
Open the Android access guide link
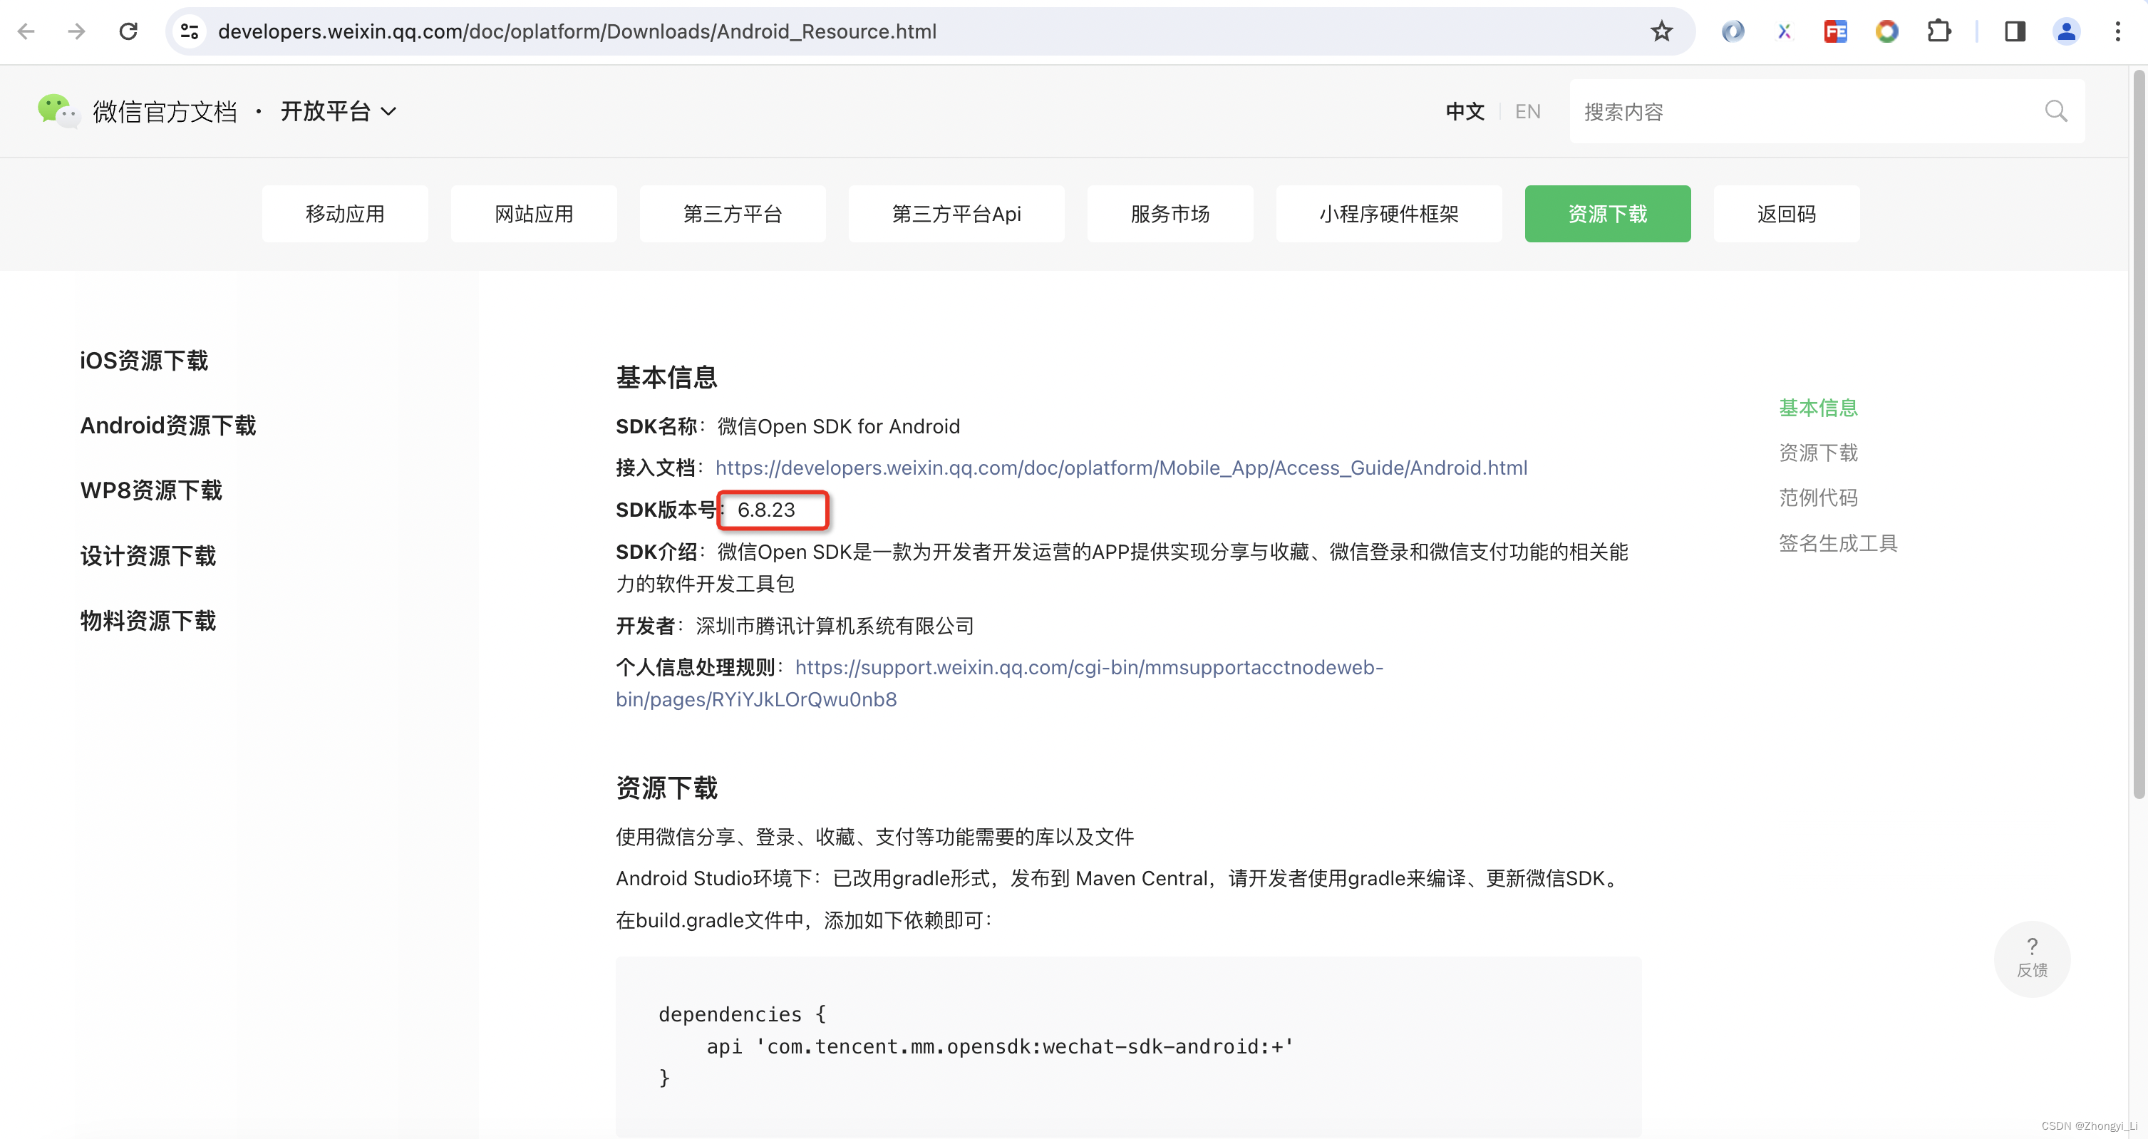(1121, 468)
